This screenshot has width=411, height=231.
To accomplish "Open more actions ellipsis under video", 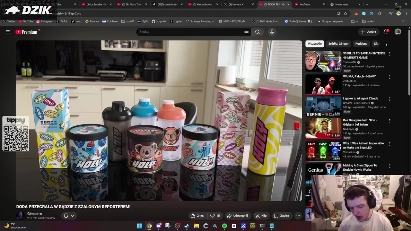I will click(298, 216).
